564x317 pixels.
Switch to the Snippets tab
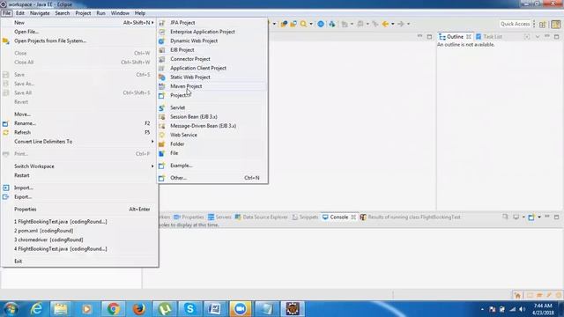tap(305, 217)
